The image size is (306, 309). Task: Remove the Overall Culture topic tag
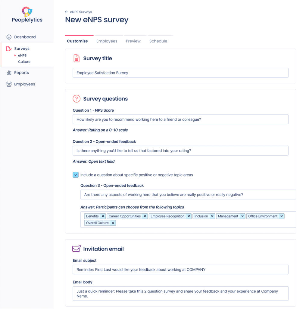[113, 223]
